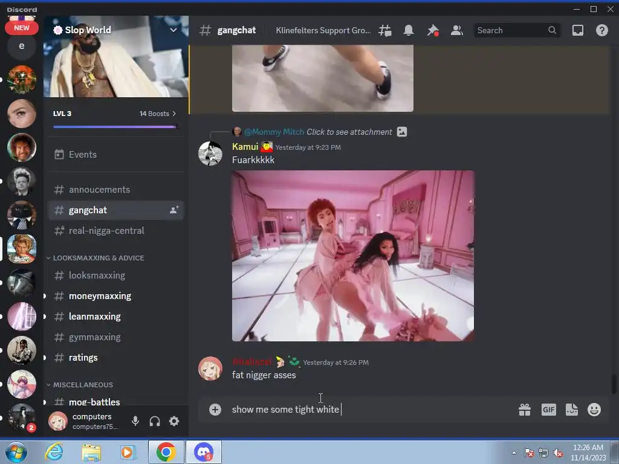Screen dimensions: 619x464
Task: Click the plus attach button in message bar
Action: click(215, 410)
